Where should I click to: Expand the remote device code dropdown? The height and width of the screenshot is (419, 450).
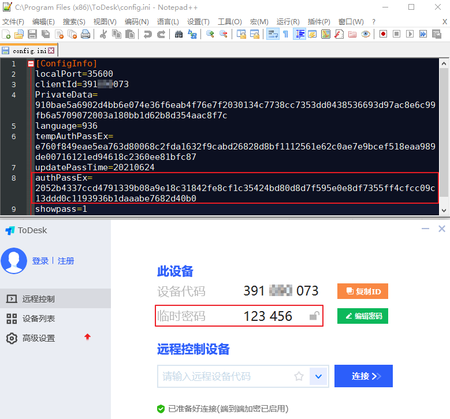tap(318, 376)
